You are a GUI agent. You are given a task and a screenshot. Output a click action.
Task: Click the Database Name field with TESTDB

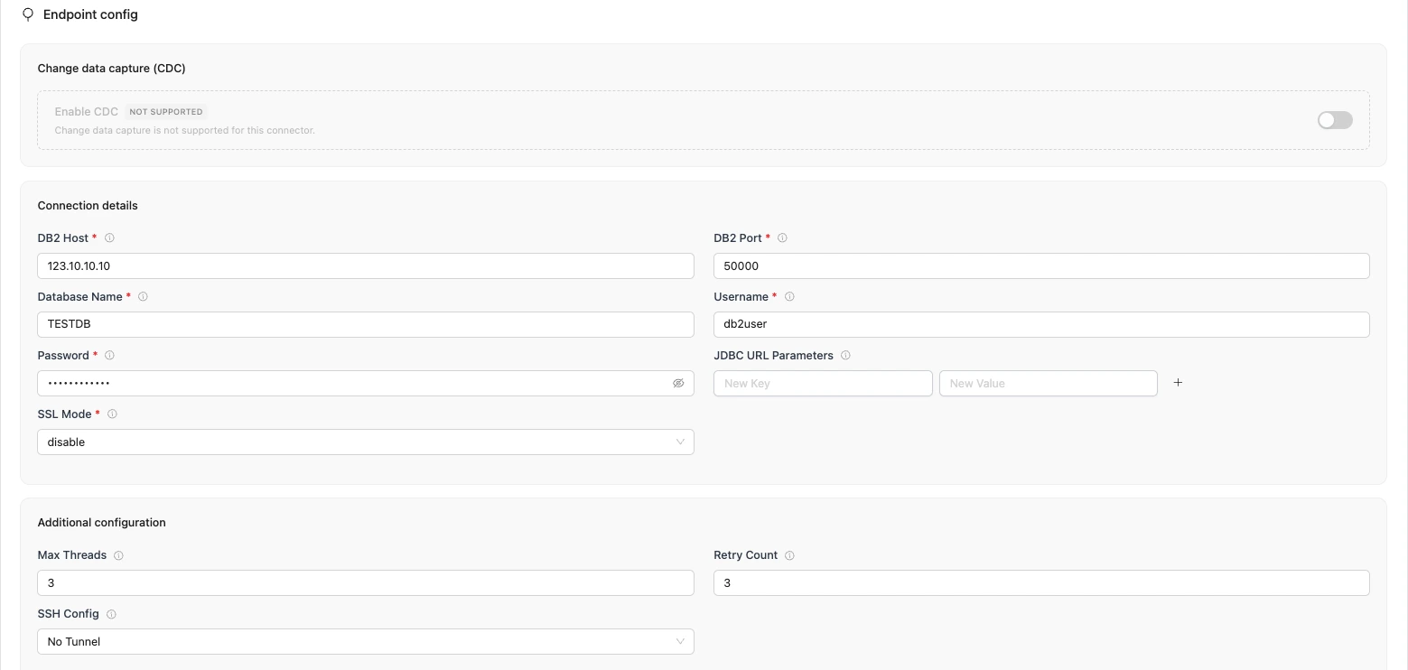click(366, 325)
